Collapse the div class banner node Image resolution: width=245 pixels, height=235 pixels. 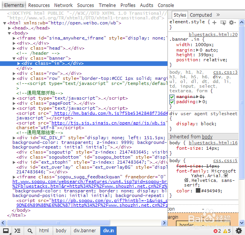14,59
